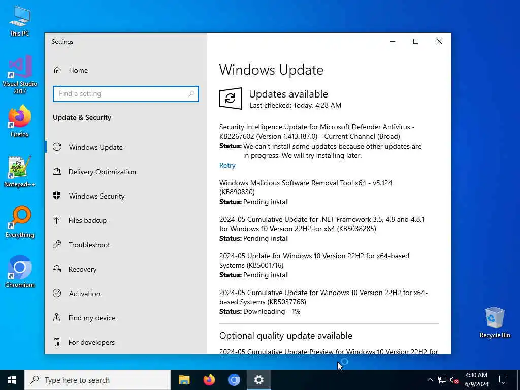This screenshot has height=390, width=520.
Task: Maximize the Settings window
Action: (416, 41)
